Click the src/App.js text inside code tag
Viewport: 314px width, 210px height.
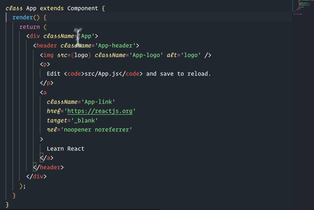[101, 74]
